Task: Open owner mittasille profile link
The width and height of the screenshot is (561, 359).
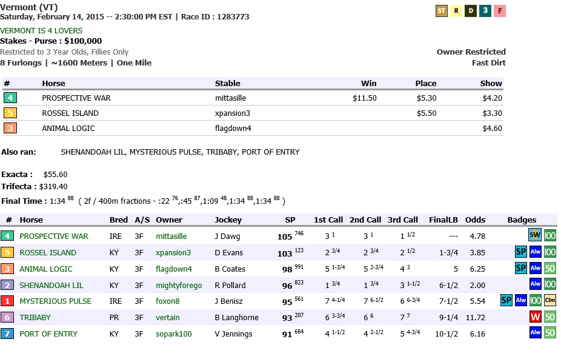Action: tap(171, 237)
